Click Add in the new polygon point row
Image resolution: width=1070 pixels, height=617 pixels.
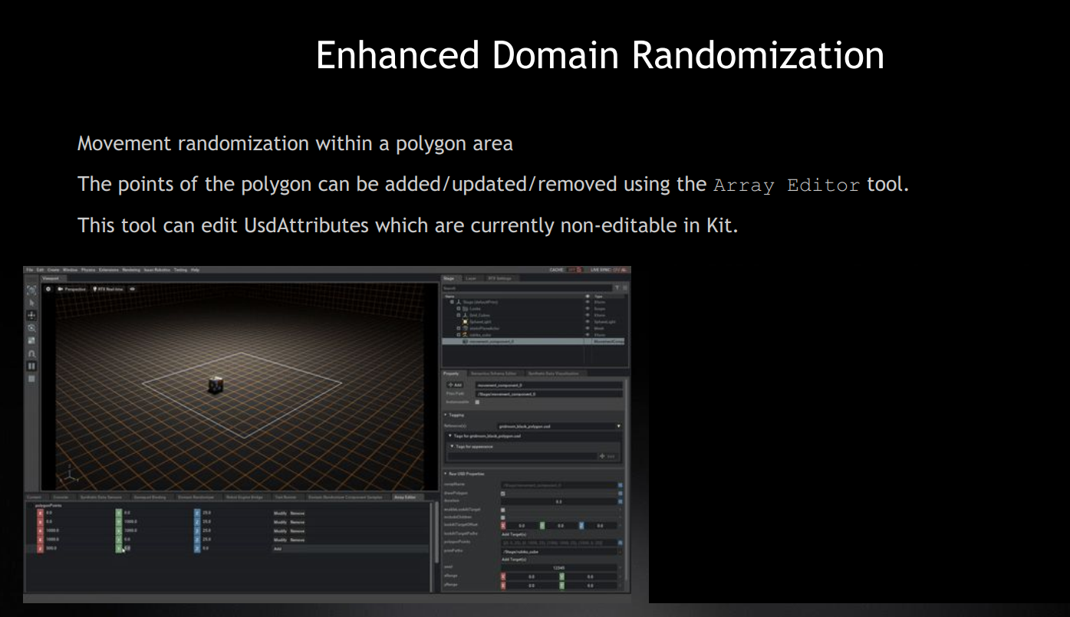pos(278,549)
